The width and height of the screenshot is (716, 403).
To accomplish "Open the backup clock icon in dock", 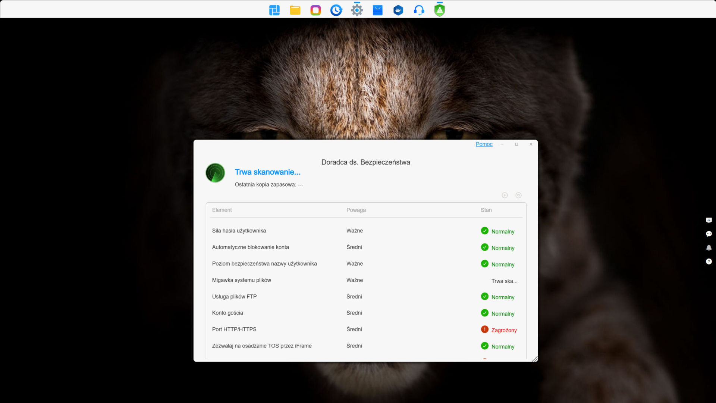I will pos(336,10).
